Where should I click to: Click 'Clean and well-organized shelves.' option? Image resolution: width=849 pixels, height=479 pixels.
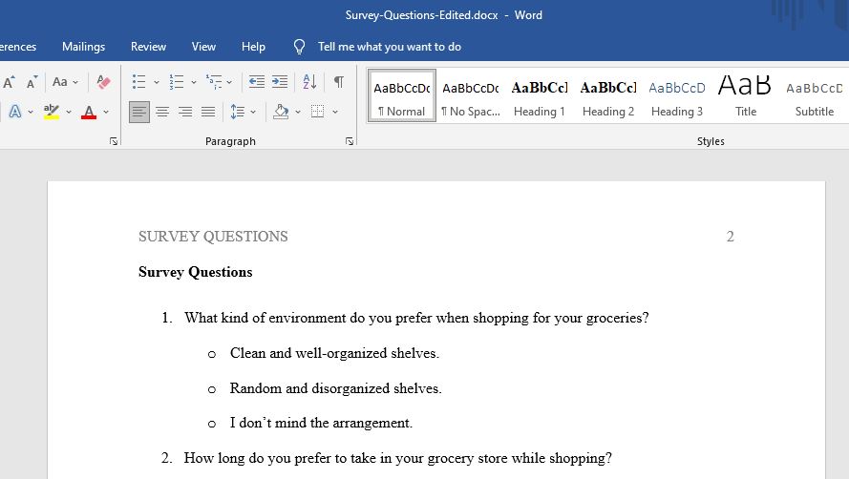pyautogui.click(x=334, y=353)
